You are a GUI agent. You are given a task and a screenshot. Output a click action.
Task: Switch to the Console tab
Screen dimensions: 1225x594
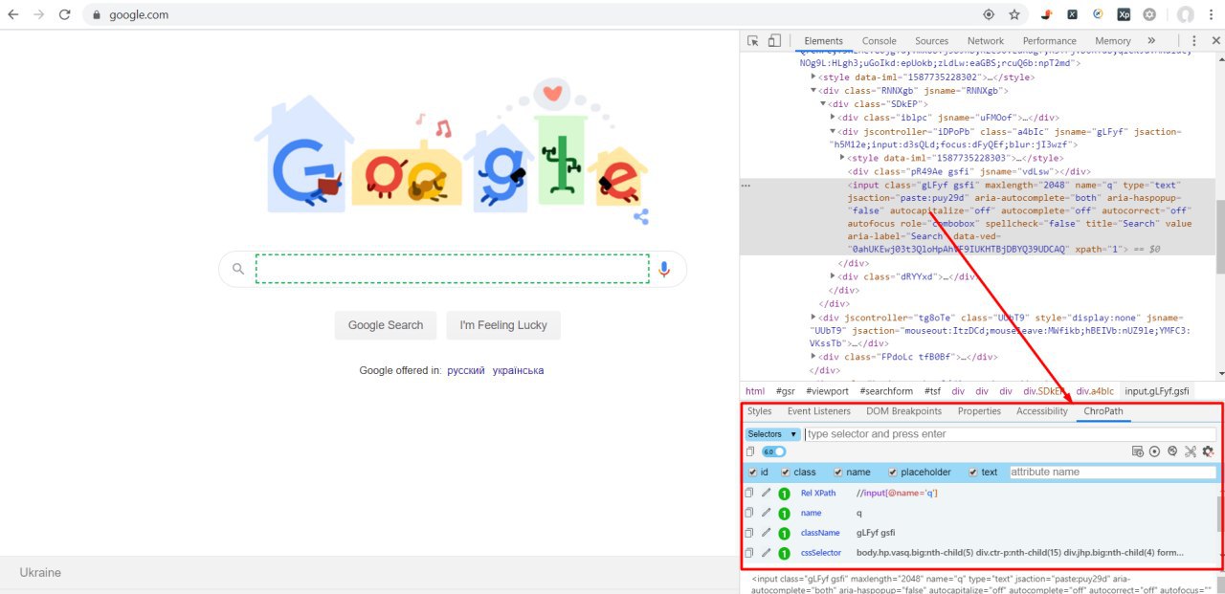coord(879,41)
